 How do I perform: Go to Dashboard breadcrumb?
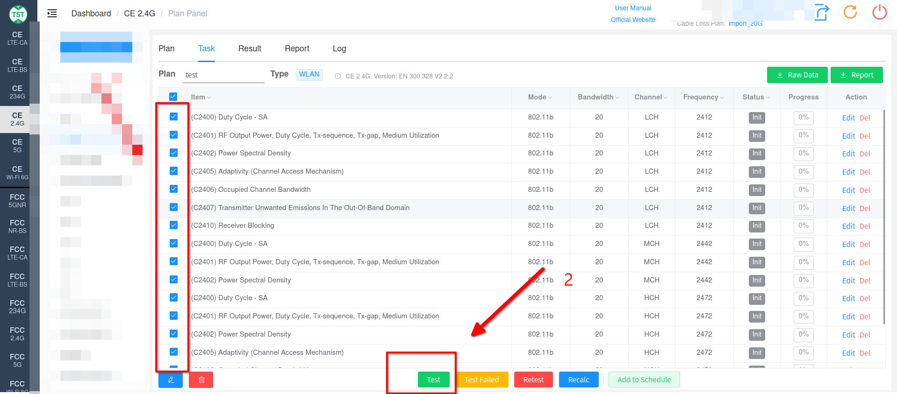click(x=91, y=14)
